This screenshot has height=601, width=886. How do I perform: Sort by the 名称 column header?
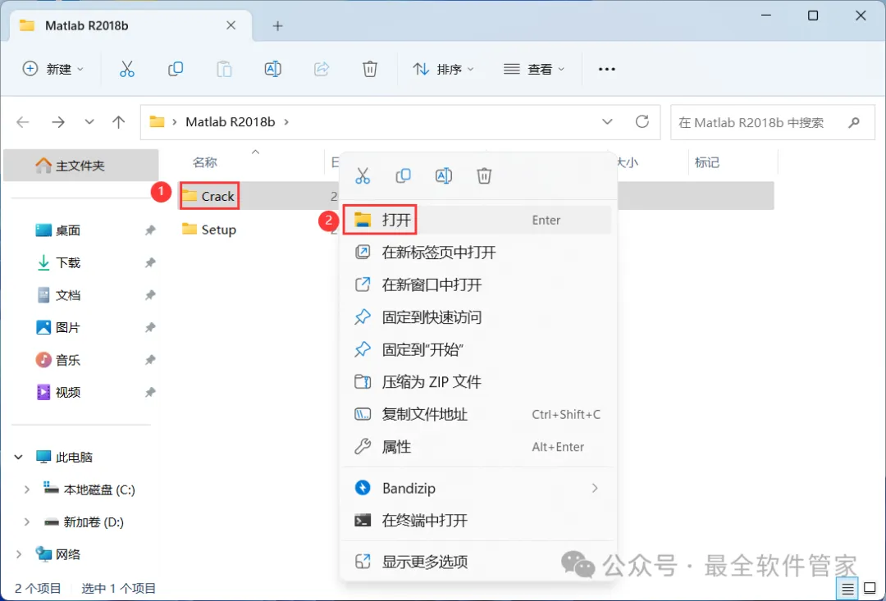[x=204, y=162]
